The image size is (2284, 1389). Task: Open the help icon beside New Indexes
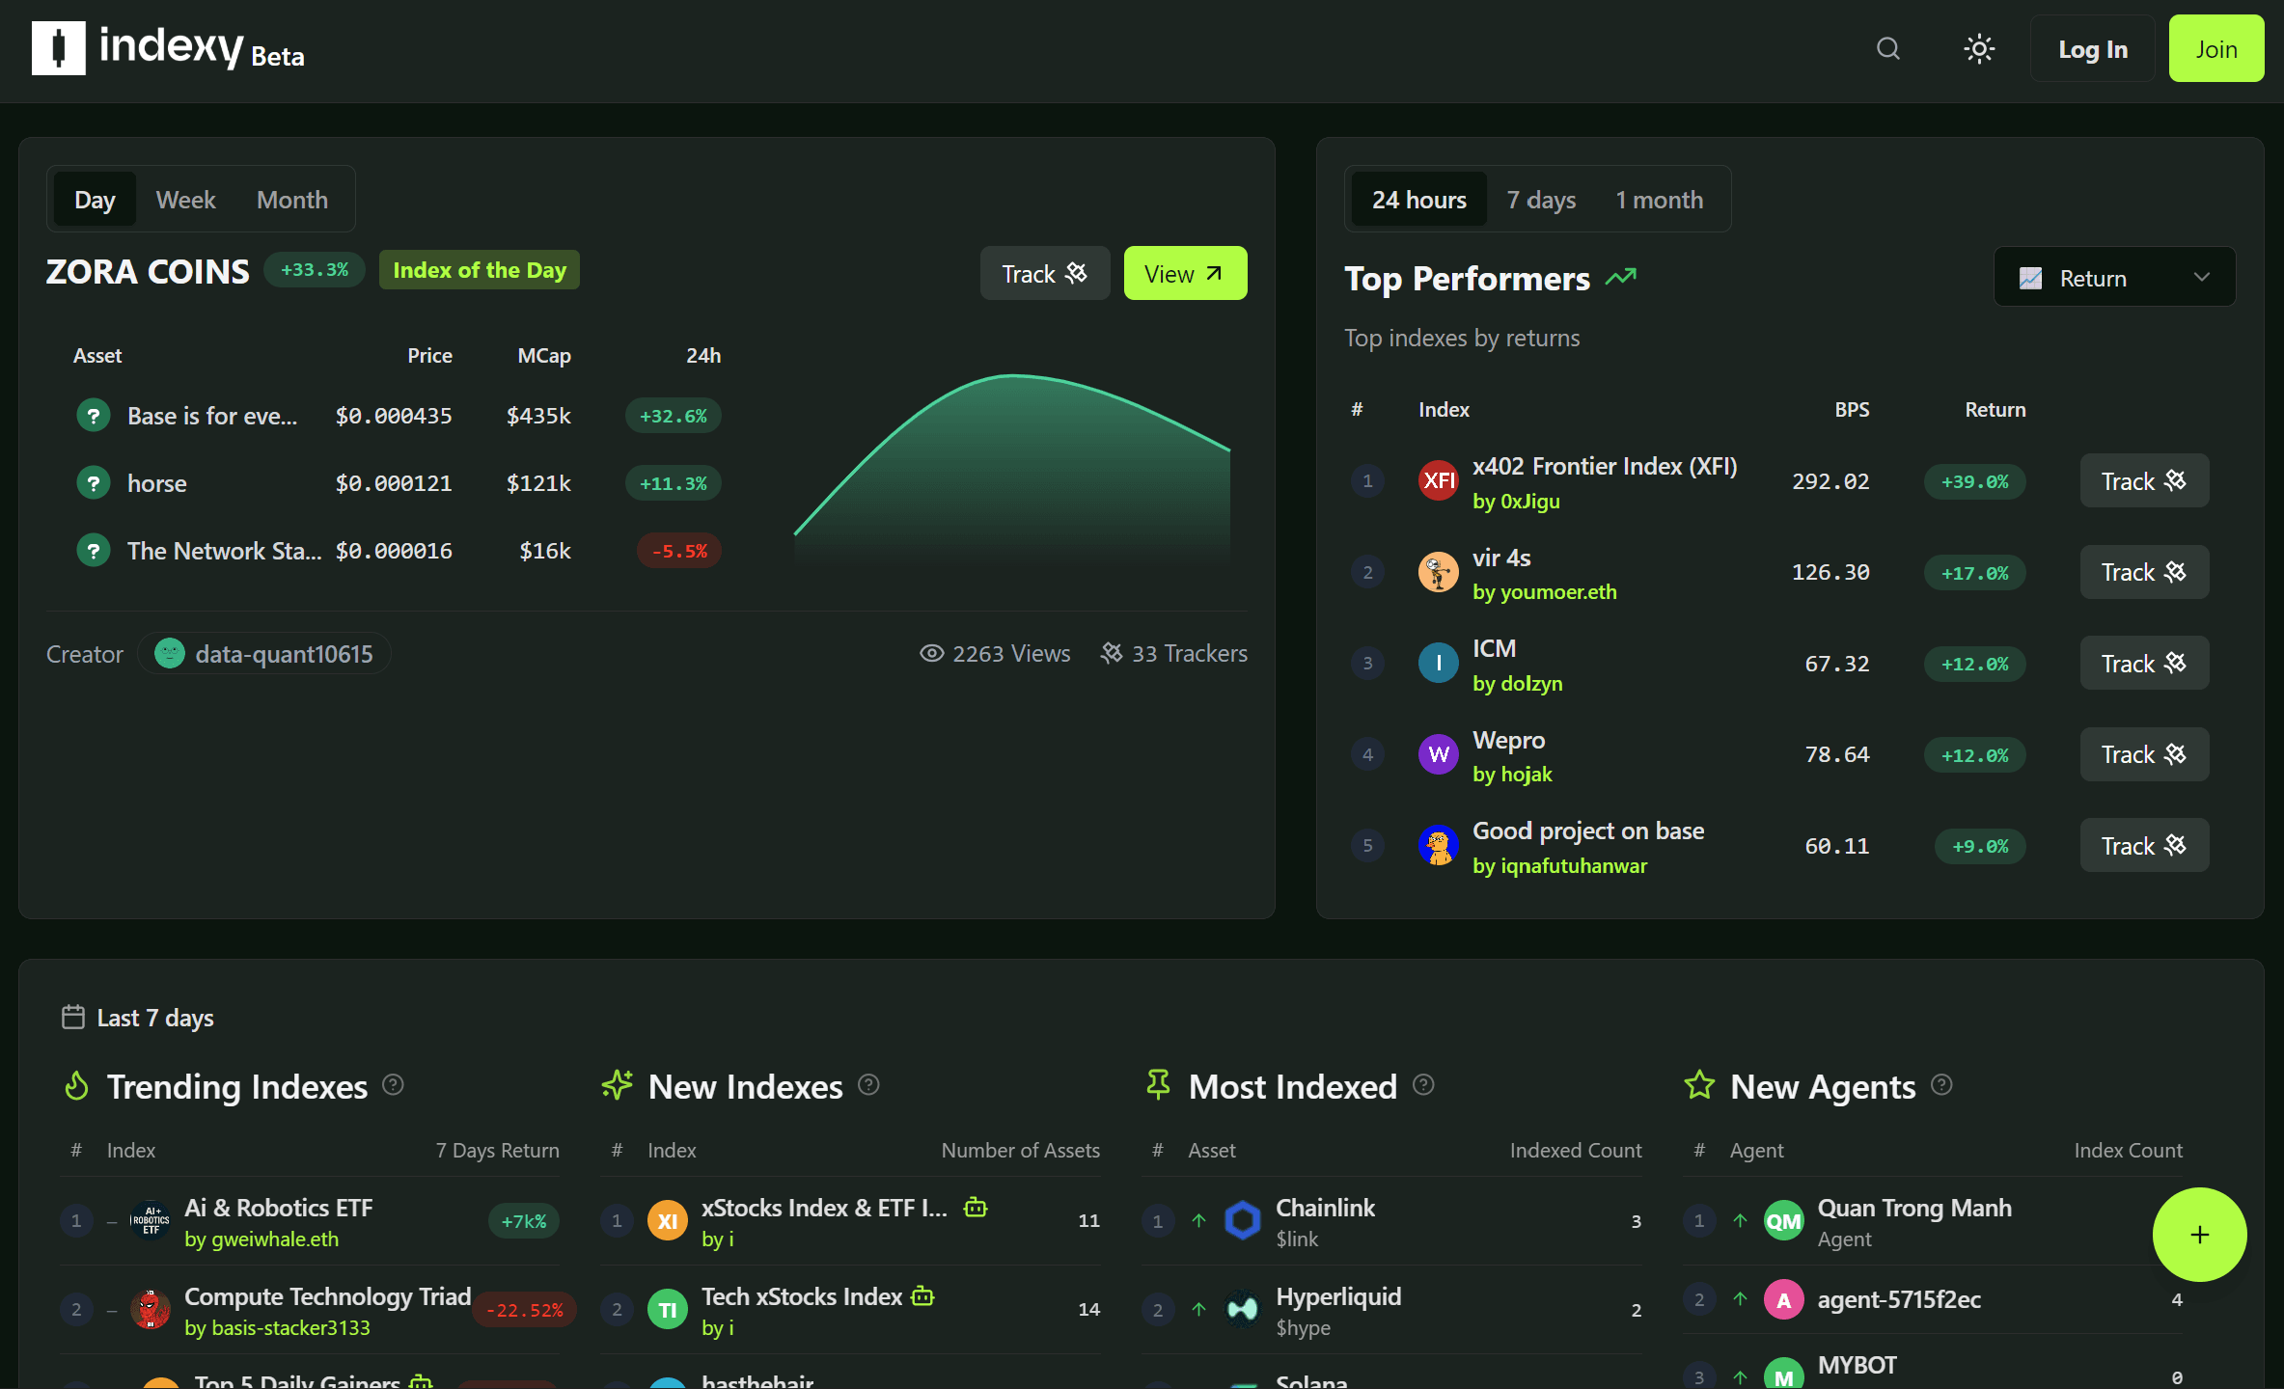(x=868, y=1085)
